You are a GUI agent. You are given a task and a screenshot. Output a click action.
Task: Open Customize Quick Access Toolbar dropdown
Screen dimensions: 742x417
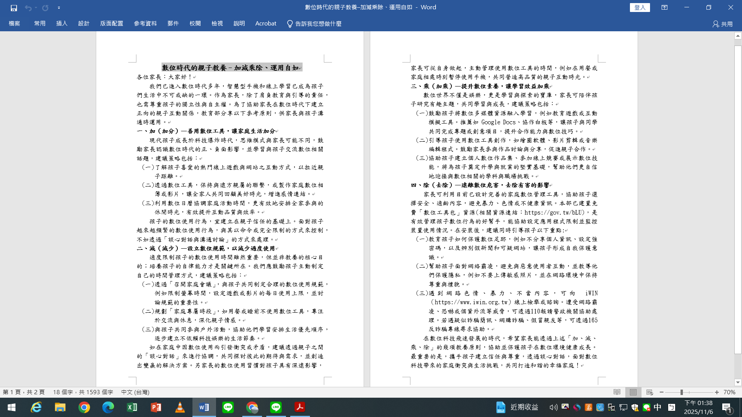[59, 8]
